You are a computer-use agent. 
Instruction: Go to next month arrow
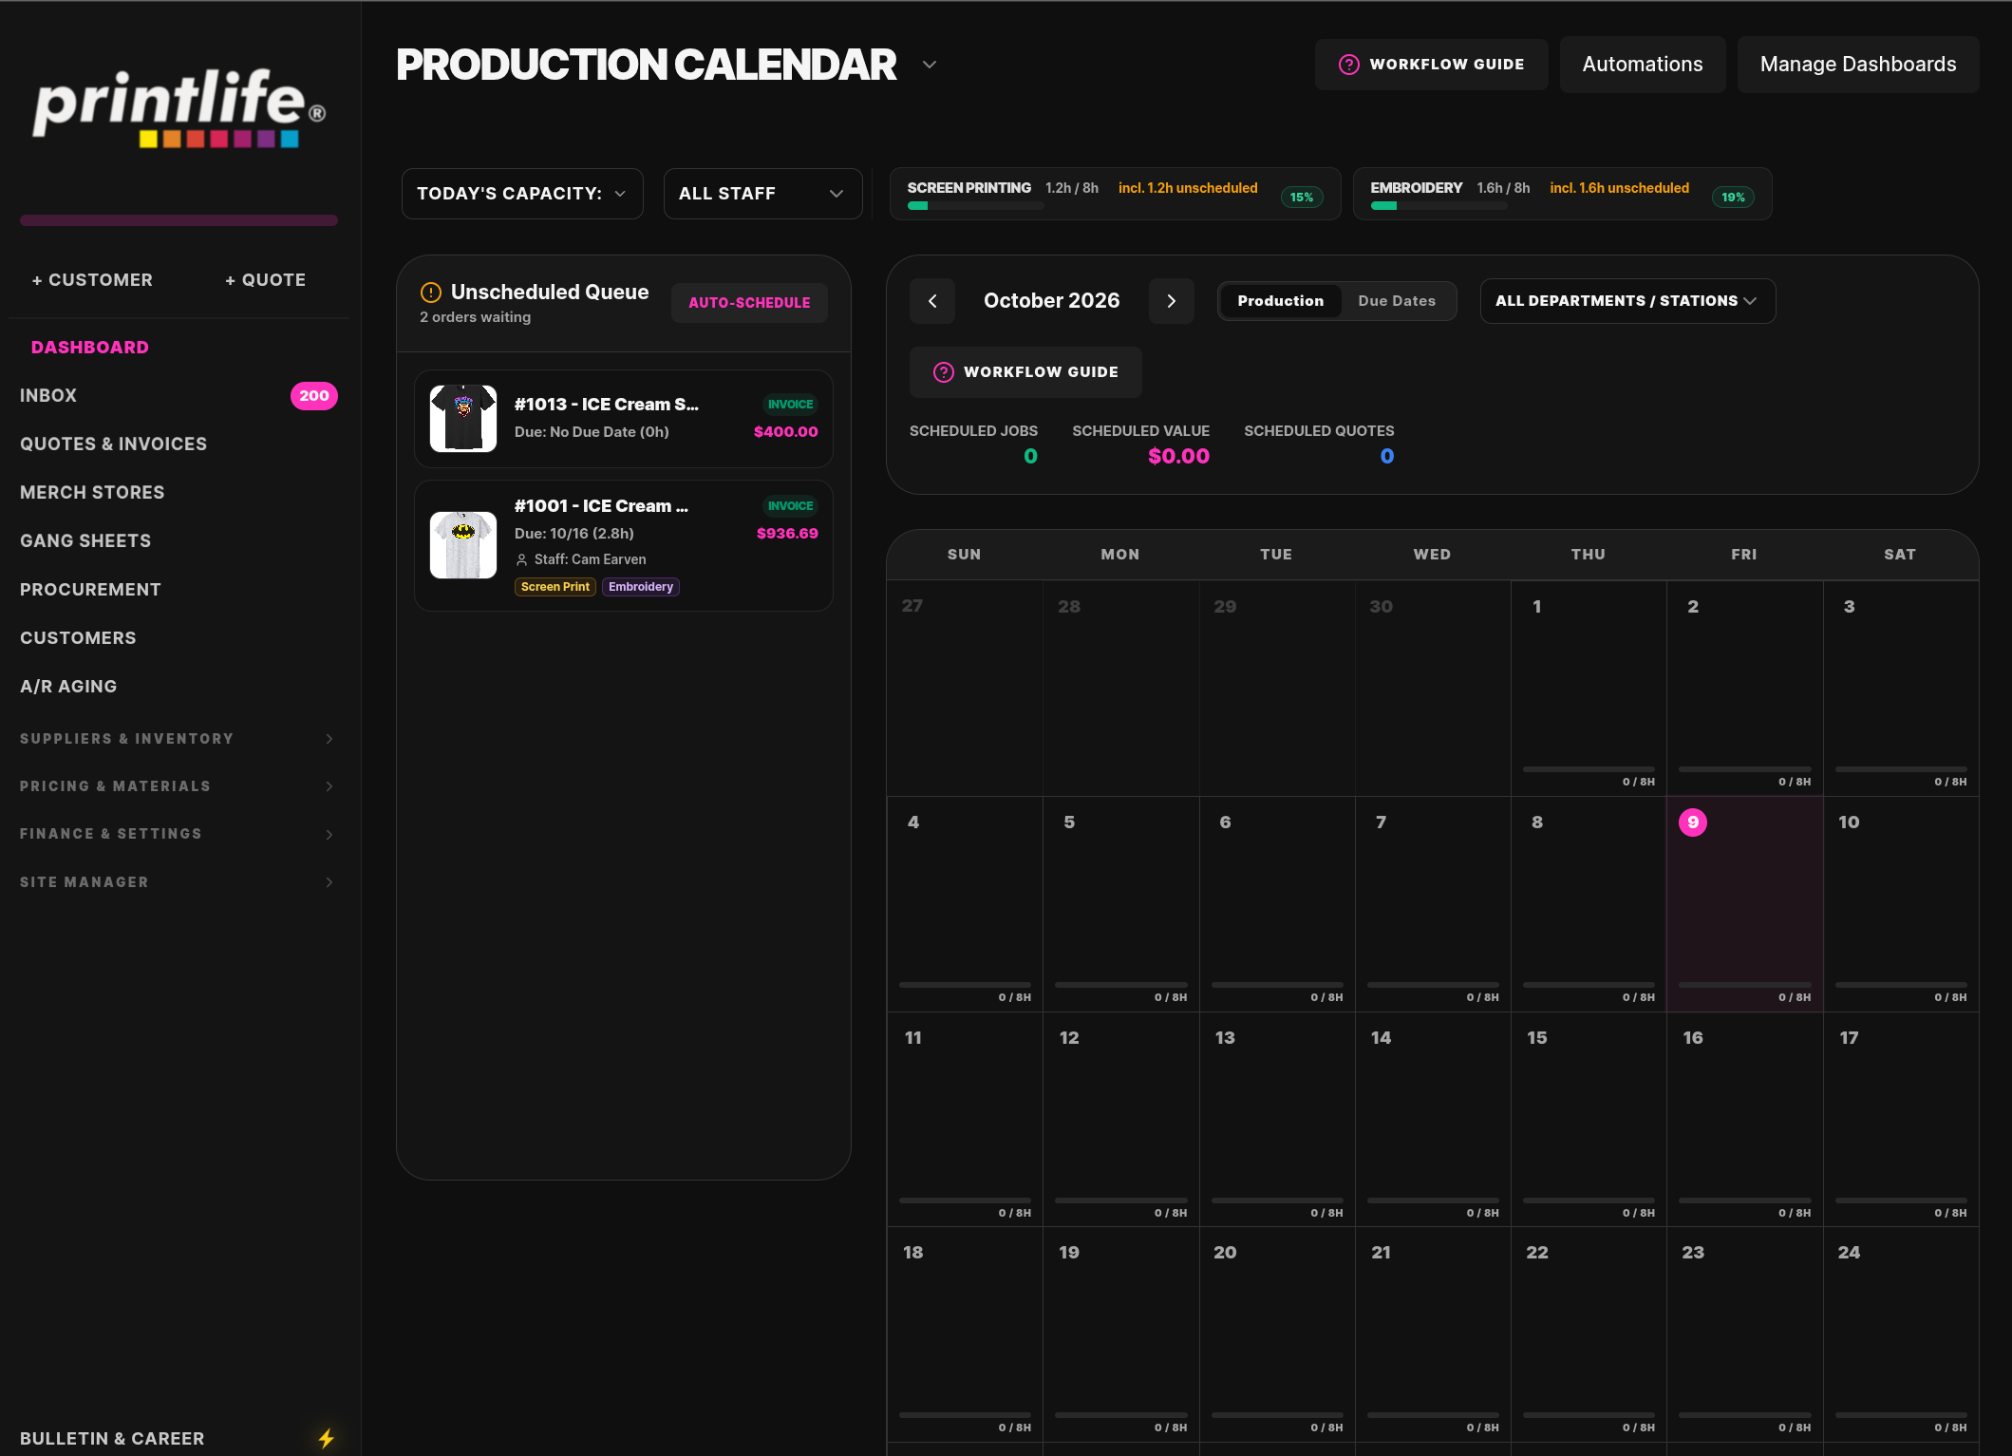1172,301
